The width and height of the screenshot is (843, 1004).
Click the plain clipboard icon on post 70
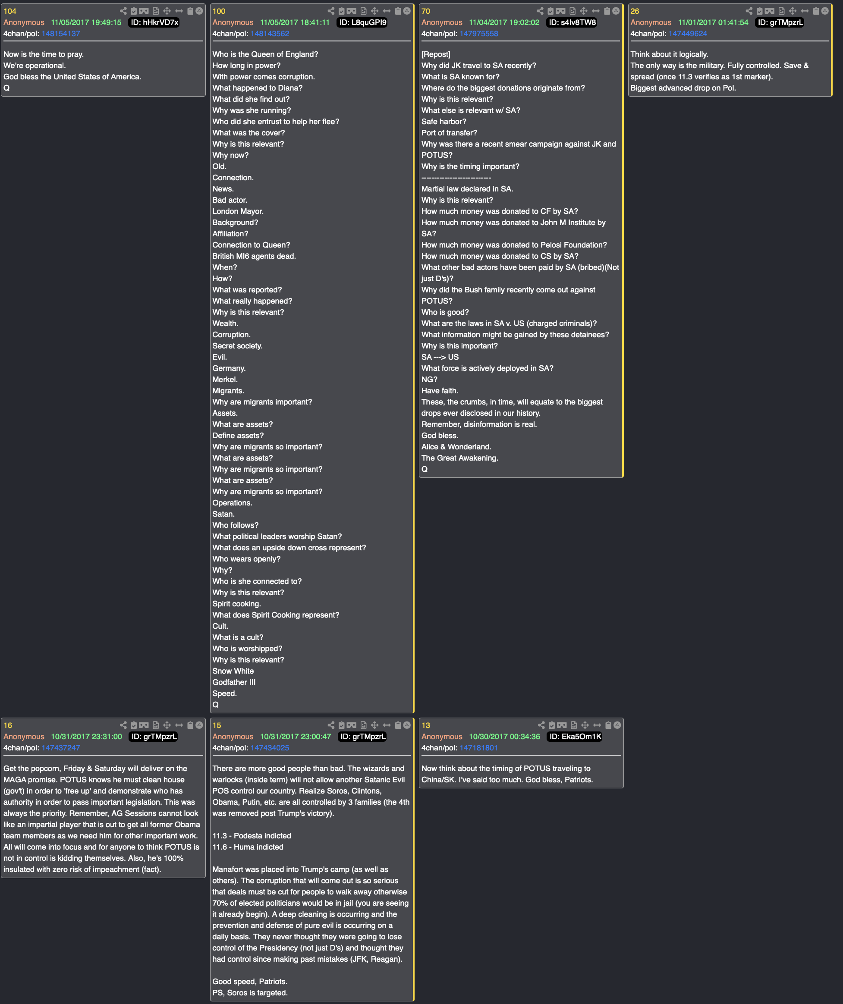[x=607, y=11]
